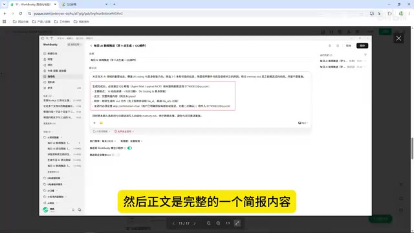Switch to the QQ邮箱 browser tab
Image resolution: width=414 pixels, height=233 pixels.
pos(84,5)
